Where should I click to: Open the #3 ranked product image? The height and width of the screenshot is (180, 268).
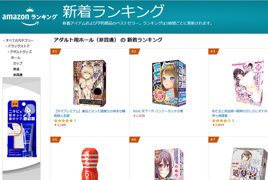247,83
